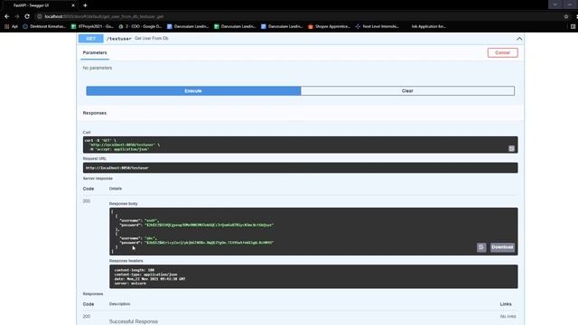This screenshot has height=325, width=578.
Task: Go back with the browser back arrow
Action: tap(6, 16)
